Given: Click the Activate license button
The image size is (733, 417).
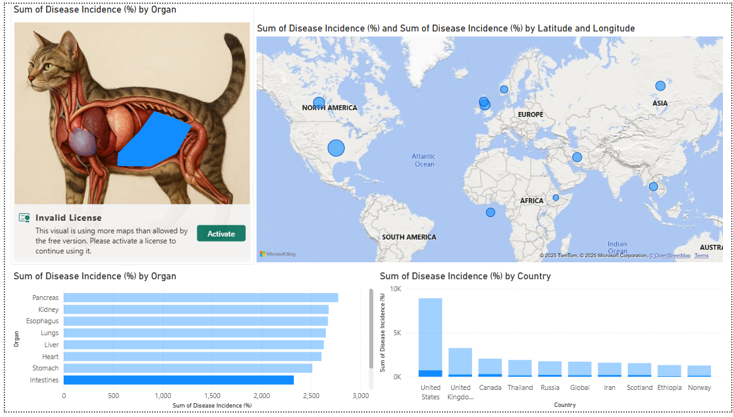Looking at the screenshot, I should (221, 233).
